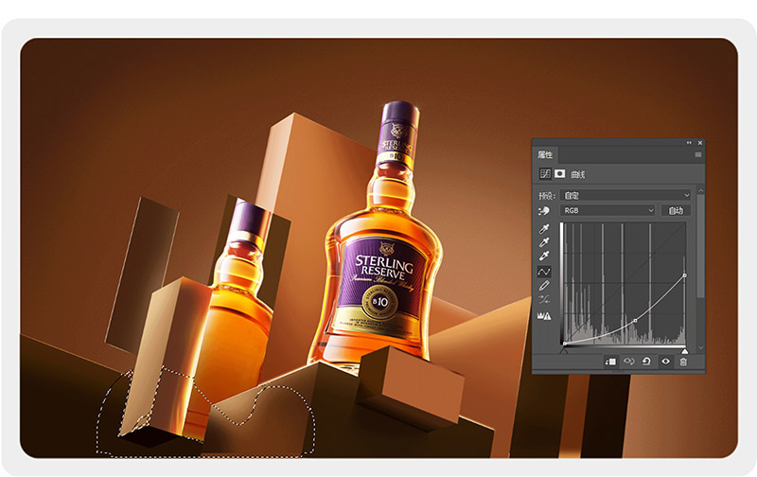Choose edit points to modify curve tool
757x477 pixels.
pos(544,272)
